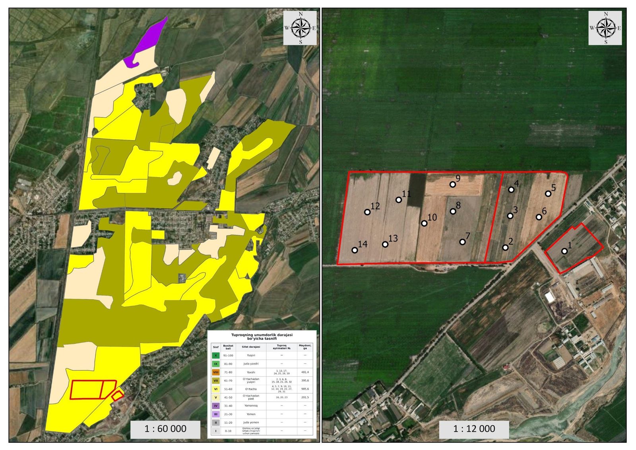The width and height of the screenshot is (636, 450).
Task: Select sample point marker 10
Action: [x=424, y=224]
